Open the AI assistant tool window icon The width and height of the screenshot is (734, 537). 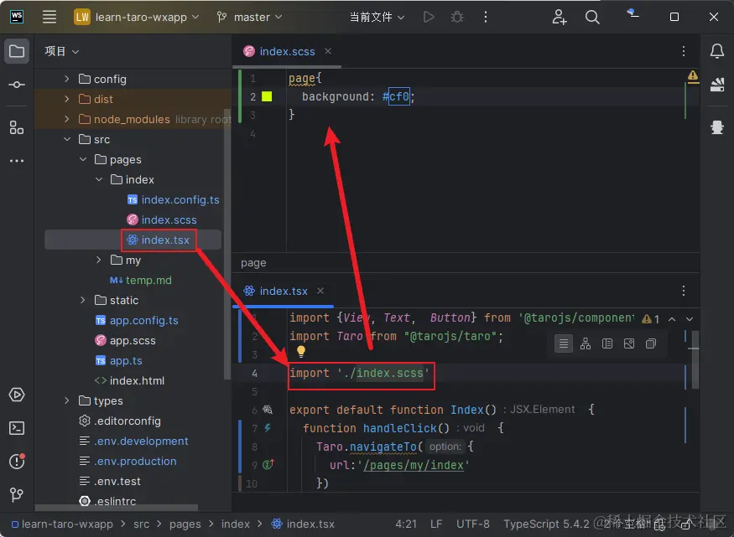click(x=716, y=85)
